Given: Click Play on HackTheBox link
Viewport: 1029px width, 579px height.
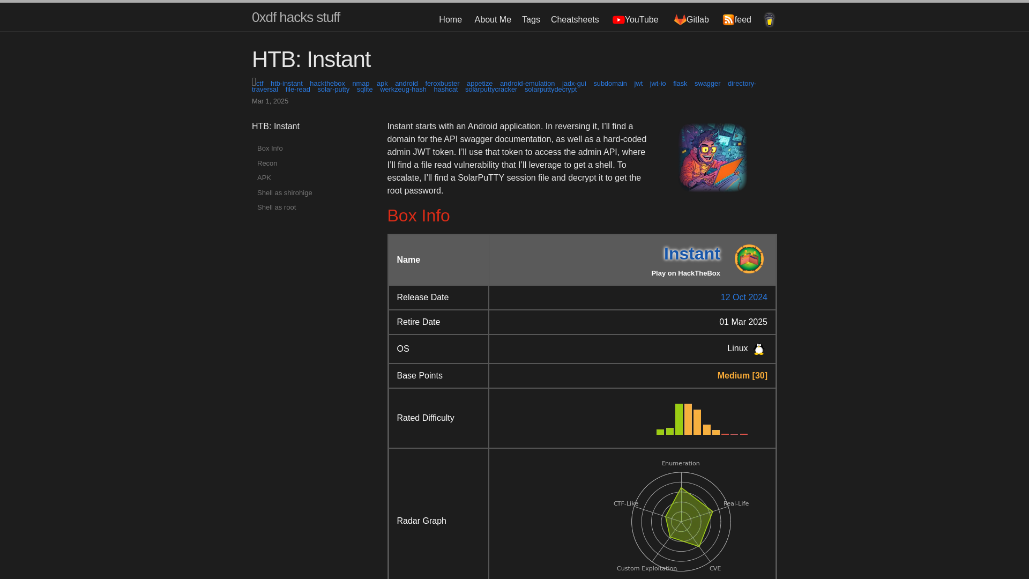Looking at the screenshot, I should click(x=685, y=273).
